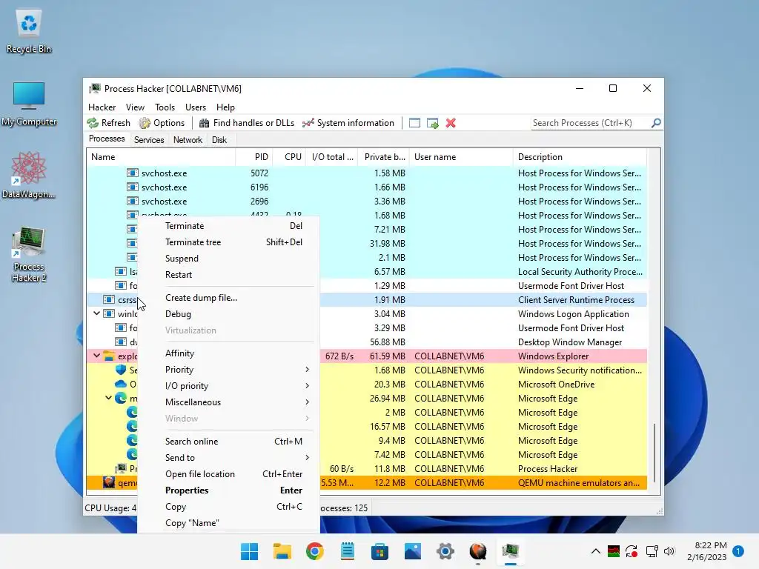Sort by the User name column header
This screenshot has width=759, height=569.
point(461,157)
